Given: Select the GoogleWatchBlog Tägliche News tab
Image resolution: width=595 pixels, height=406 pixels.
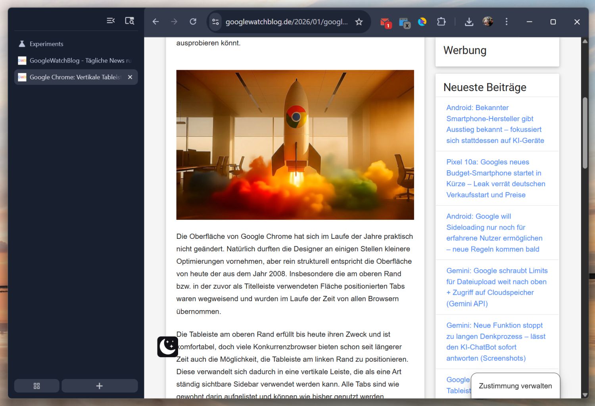Looking at the screenshot, I should click(x=75, y=60).
